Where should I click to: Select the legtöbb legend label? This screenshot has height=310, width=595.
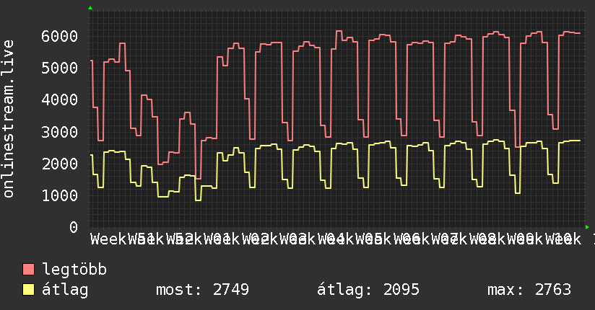[x=74, y=270]
